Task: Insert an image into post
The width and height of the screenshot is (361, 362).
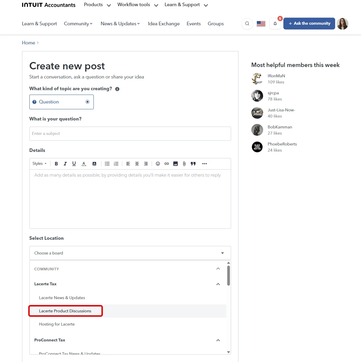Action: pos(176,164)
